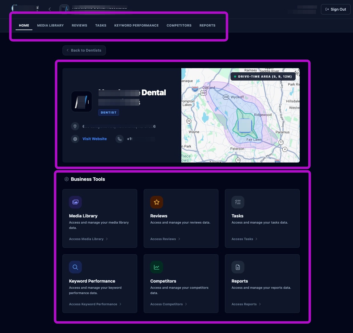Go to the REVIEWS tab
The width and height of the screenshot is (353, 333).
click(x=79, y=25)
